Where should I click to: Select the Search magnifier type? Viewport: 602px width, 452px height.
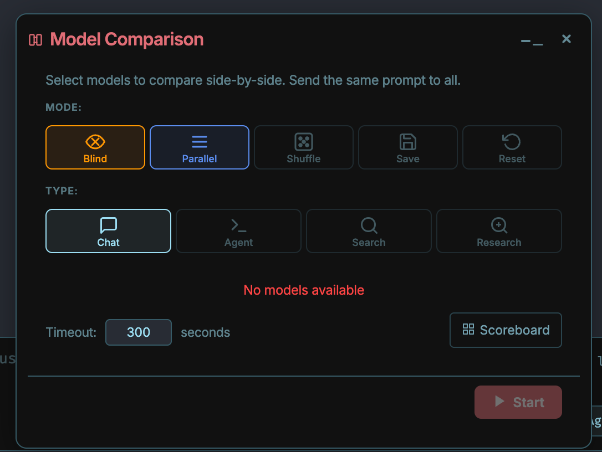pos(369,225)
